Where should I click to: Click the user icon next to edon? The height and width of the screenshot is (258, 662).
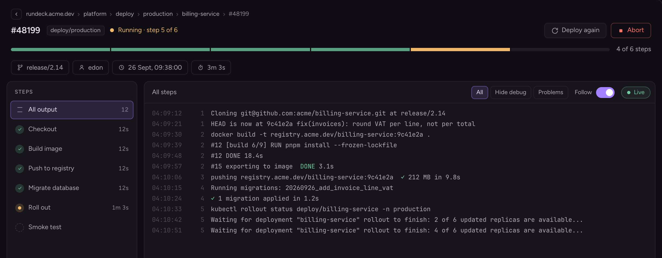(81, 67)
